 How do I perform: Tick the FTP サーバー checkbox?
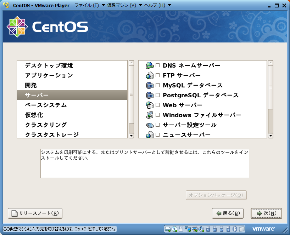coord(158,75)
